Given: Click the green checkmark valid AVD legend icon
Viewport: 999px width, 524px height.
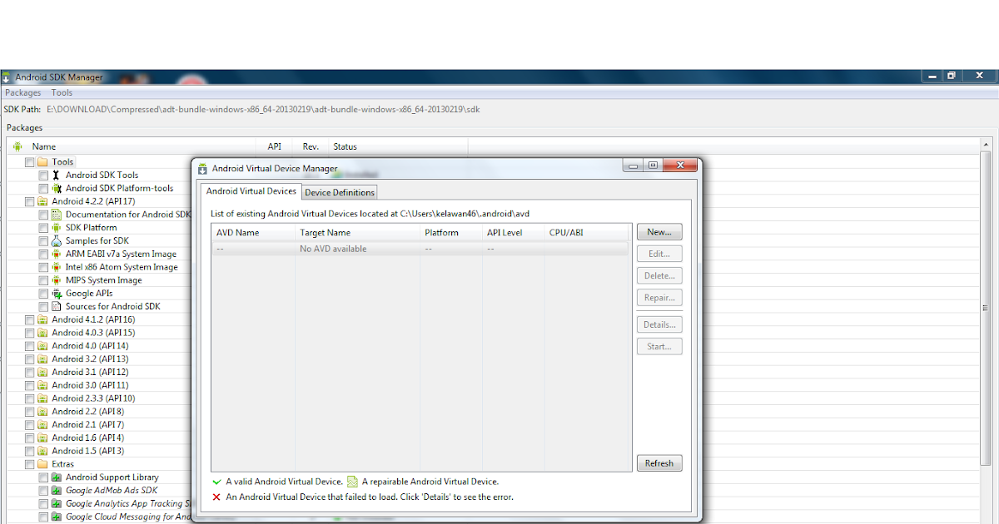Looking at the screenshot, I should [217, 482].
